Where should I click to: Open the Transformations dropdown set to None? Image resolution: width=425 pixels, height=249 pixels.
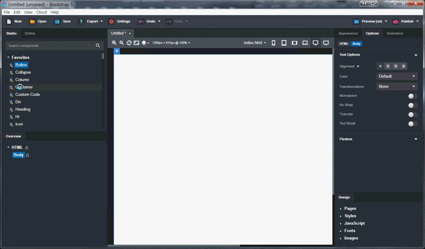click(397, 87)
